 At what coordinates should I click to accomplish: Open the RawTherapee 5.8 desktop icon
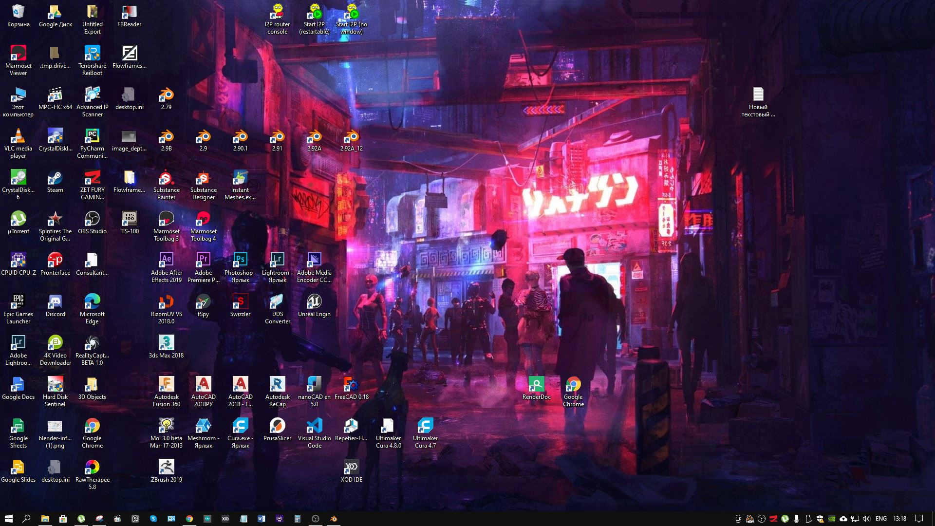click(92, 474)
